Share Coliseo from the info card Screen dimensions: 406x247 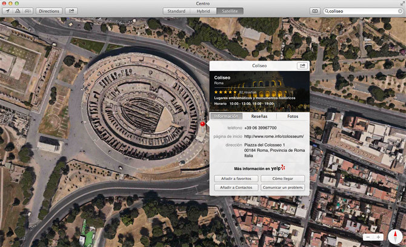point(301,65)
